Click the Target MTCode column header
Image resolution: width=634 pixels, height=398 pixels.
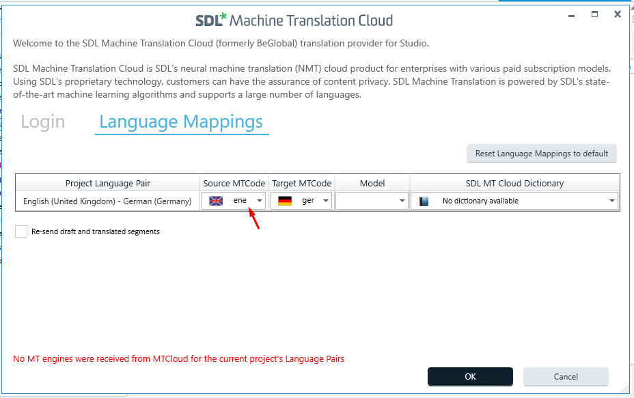[x=302, y=183]
